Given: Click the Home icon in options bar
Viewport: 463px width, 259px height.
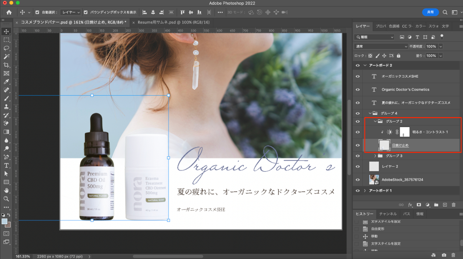Looking at the screenshot, I should [x=9, y=12].
